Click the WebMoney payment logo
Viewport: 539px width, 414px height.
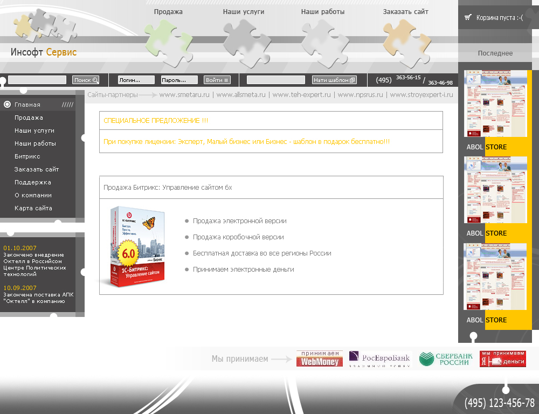click(319, 358)
